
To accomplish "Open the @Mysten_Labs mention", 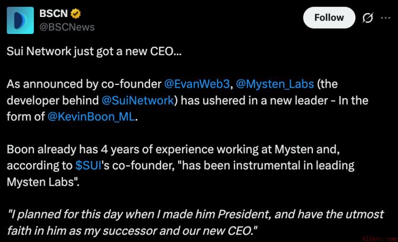I will click(275, 84).
